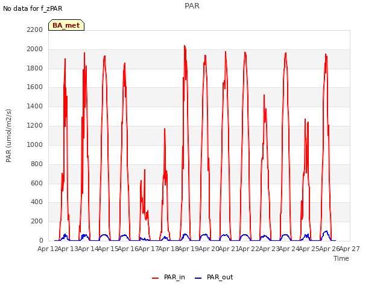Image resolution: width=386 pixels, height=289 pixels.
Task: Click the 600 y-axis tick label
Action: 37,183
